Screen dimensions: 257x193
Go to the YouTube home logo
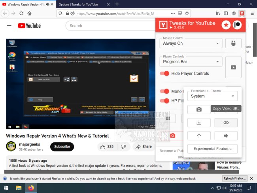[x=29, y=26]
